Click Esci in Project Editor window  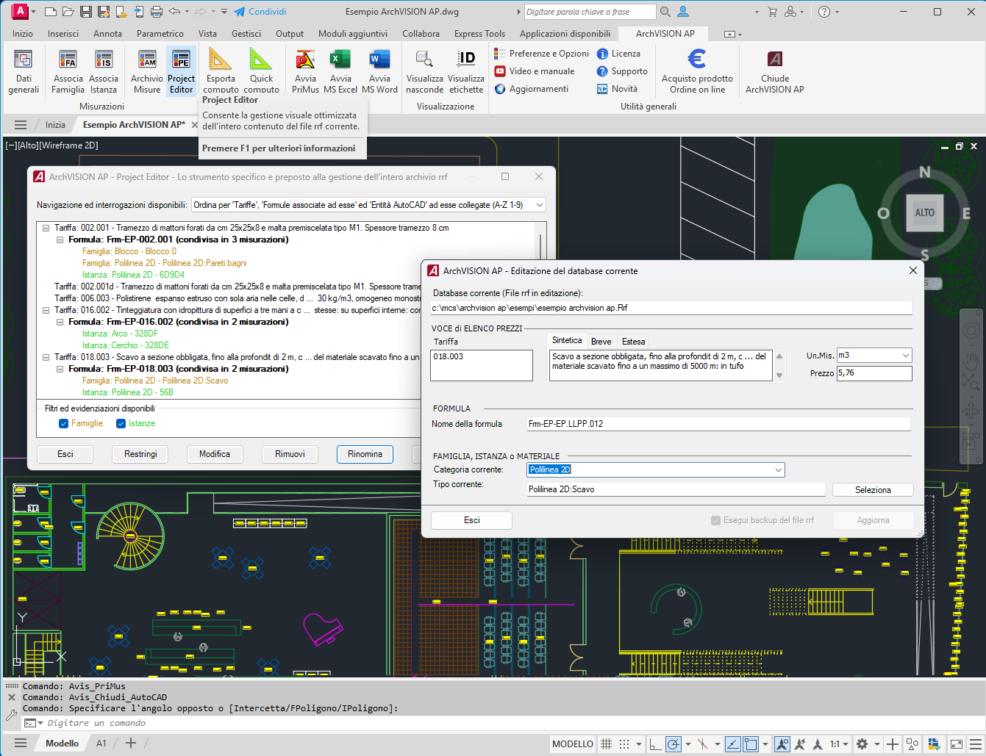click(65, 454)
